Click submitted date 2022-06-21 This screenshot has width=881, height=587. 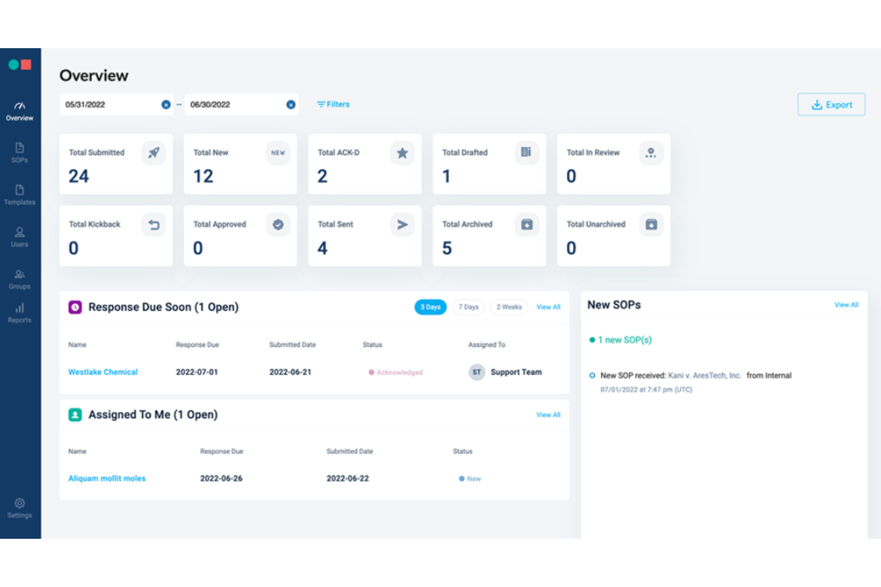click(x=290, y=372)
